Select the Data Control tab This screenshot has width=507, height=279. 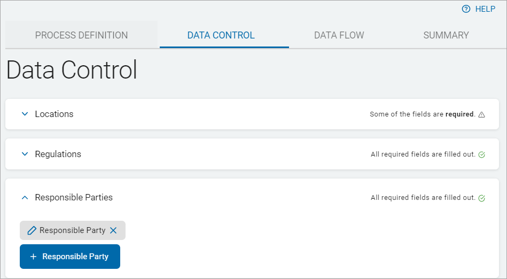pyautogui.click(x=221, y=35)
